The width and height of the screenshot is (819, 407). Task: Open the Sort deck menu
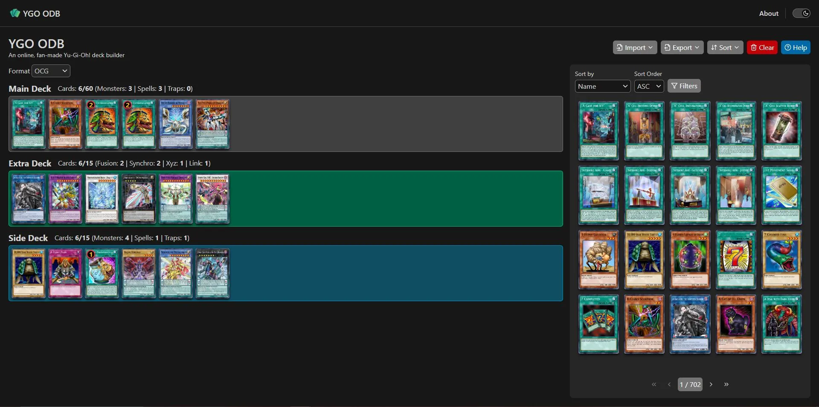point(725,47)
